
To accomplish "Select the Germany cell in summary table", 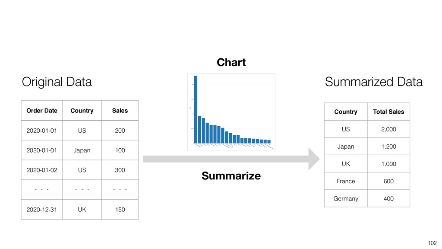I will click(x=346, y=198).
